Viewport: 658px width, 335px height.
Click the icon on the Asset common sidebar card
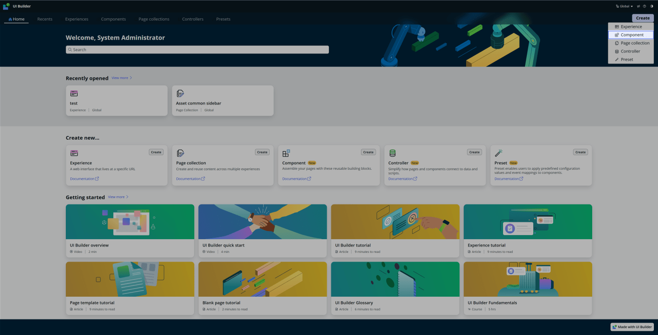(x=180, y=93)
